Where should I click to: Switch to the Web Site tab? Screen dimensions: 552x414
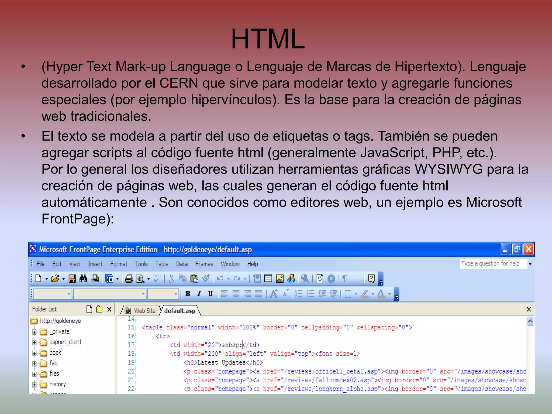(144, 311)
